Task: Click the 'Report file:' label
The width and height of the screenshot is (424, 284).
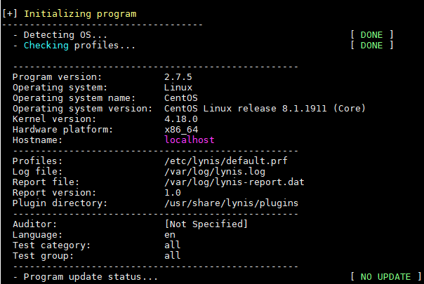Action: click(46, 182)
